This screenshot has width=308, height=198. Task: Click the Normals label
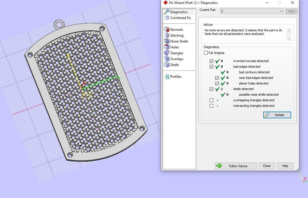coord(176,30)
